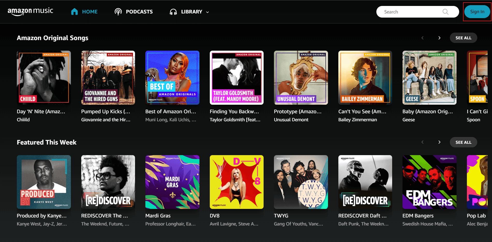Open the Chiiild album cover
The width and height of the screenshot is (492, 242).
[44, 78]
